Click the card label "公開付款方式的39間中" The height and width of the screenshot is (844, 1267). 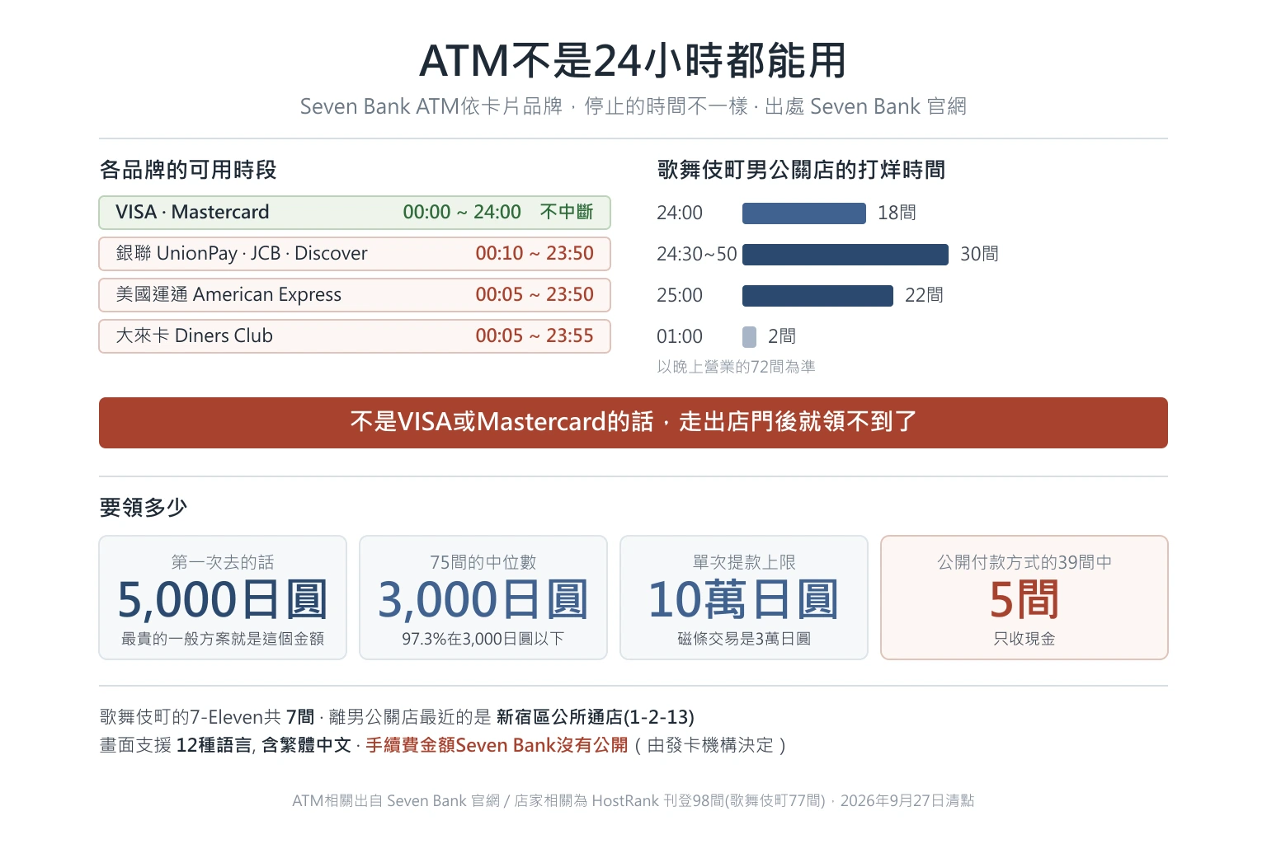[1024, 562]
